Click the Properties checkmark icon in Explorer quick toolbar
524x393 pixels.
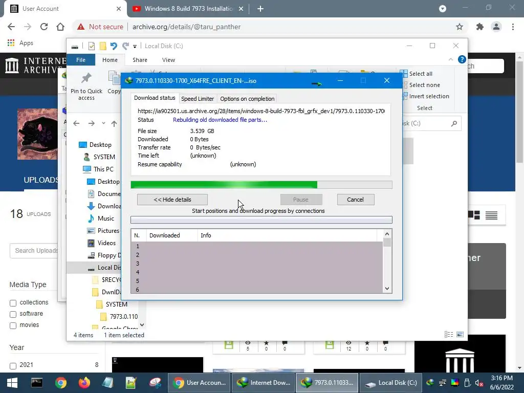point(91,46)
